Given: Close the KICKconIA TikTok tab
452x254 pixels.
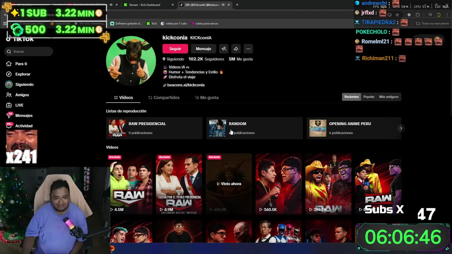Looking at the screenshot, I should point(228,5).
